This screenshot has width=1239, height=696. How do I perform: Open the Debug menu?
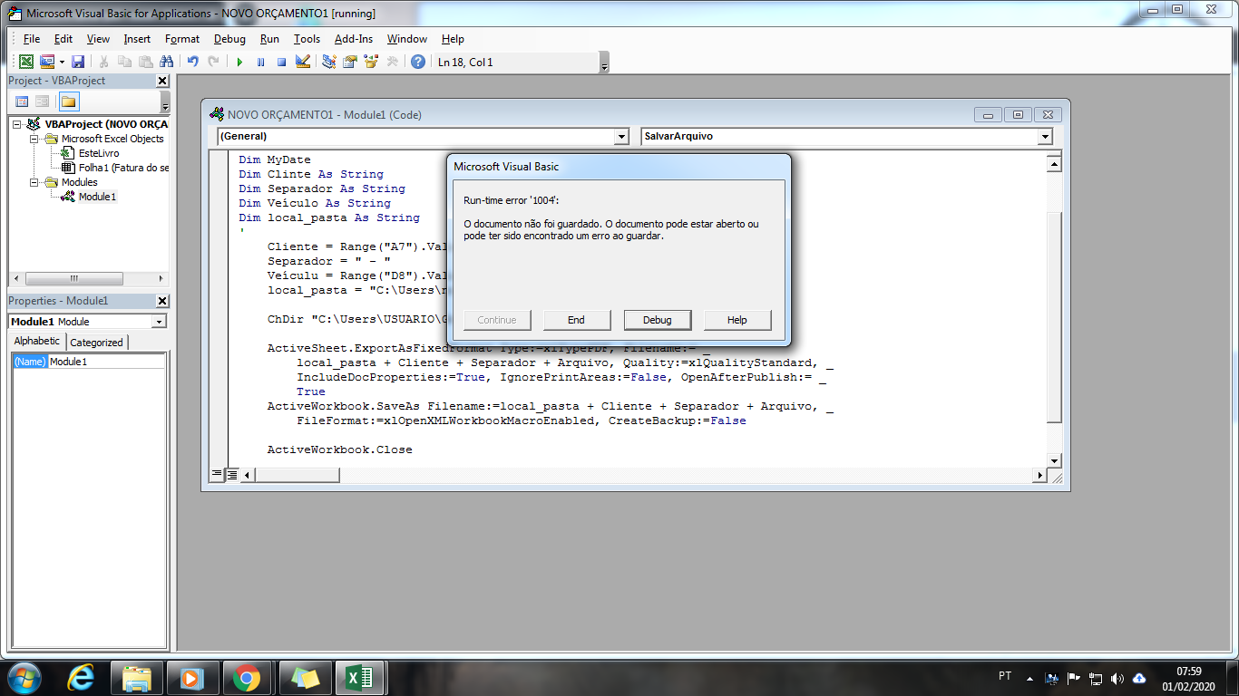[230, 39]
